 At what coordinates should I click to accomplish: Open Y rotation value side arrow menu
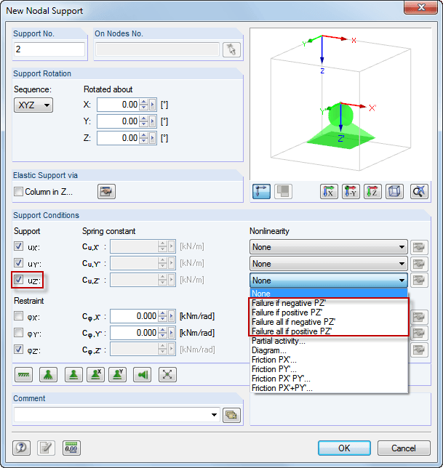tap(153, 121)
